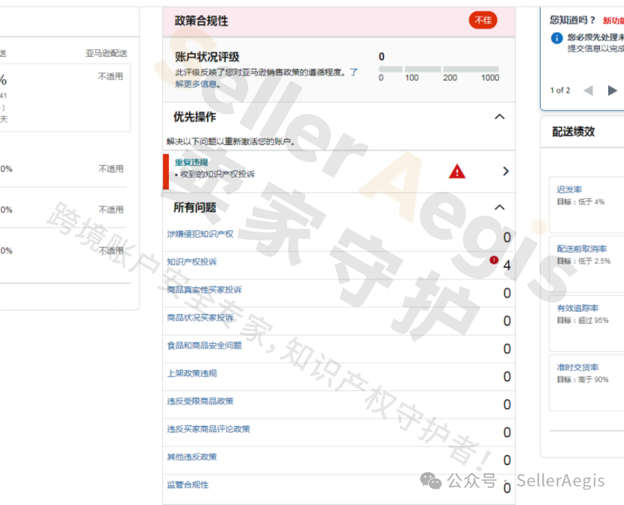Open 有效追踪率 metric

577,308
